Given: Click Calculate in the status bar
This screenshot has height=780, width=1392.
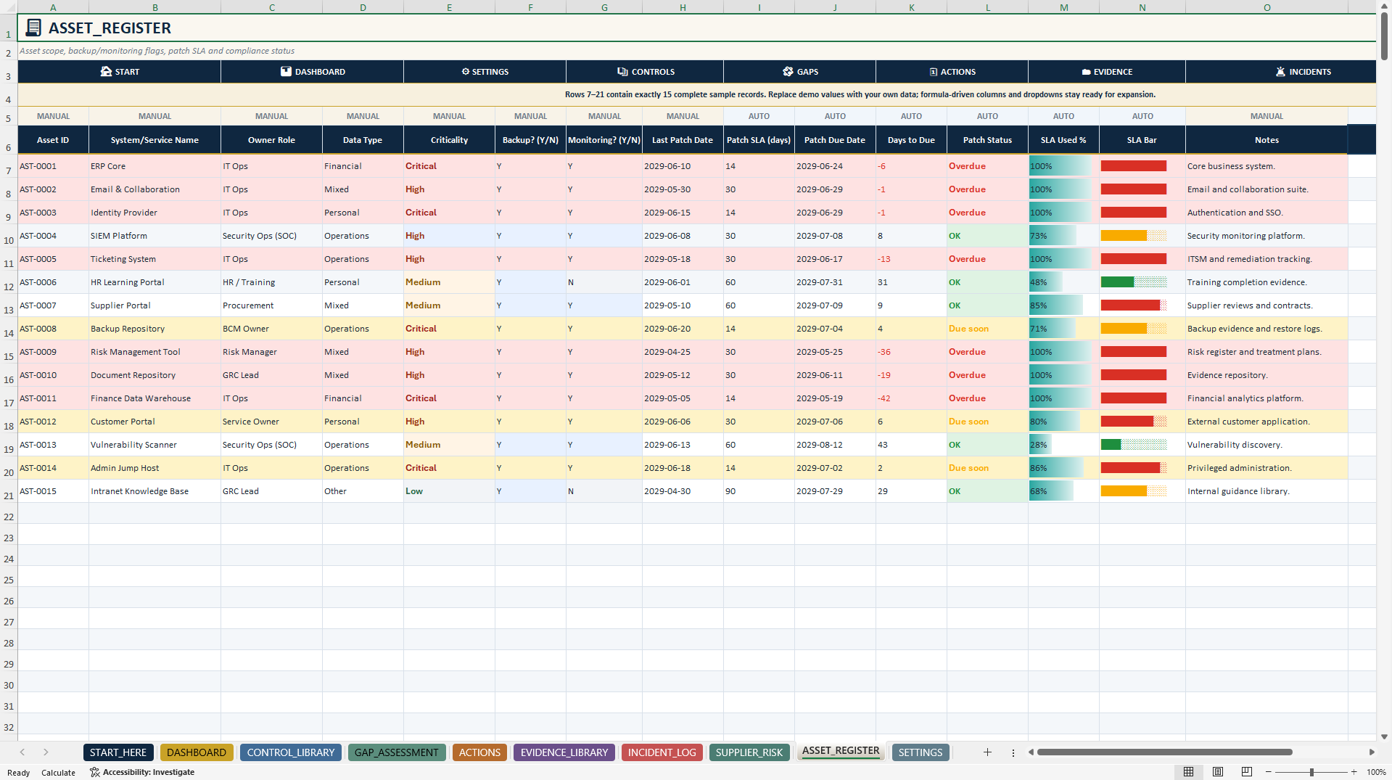Looking at the screenshot, I should coord(58,773).
